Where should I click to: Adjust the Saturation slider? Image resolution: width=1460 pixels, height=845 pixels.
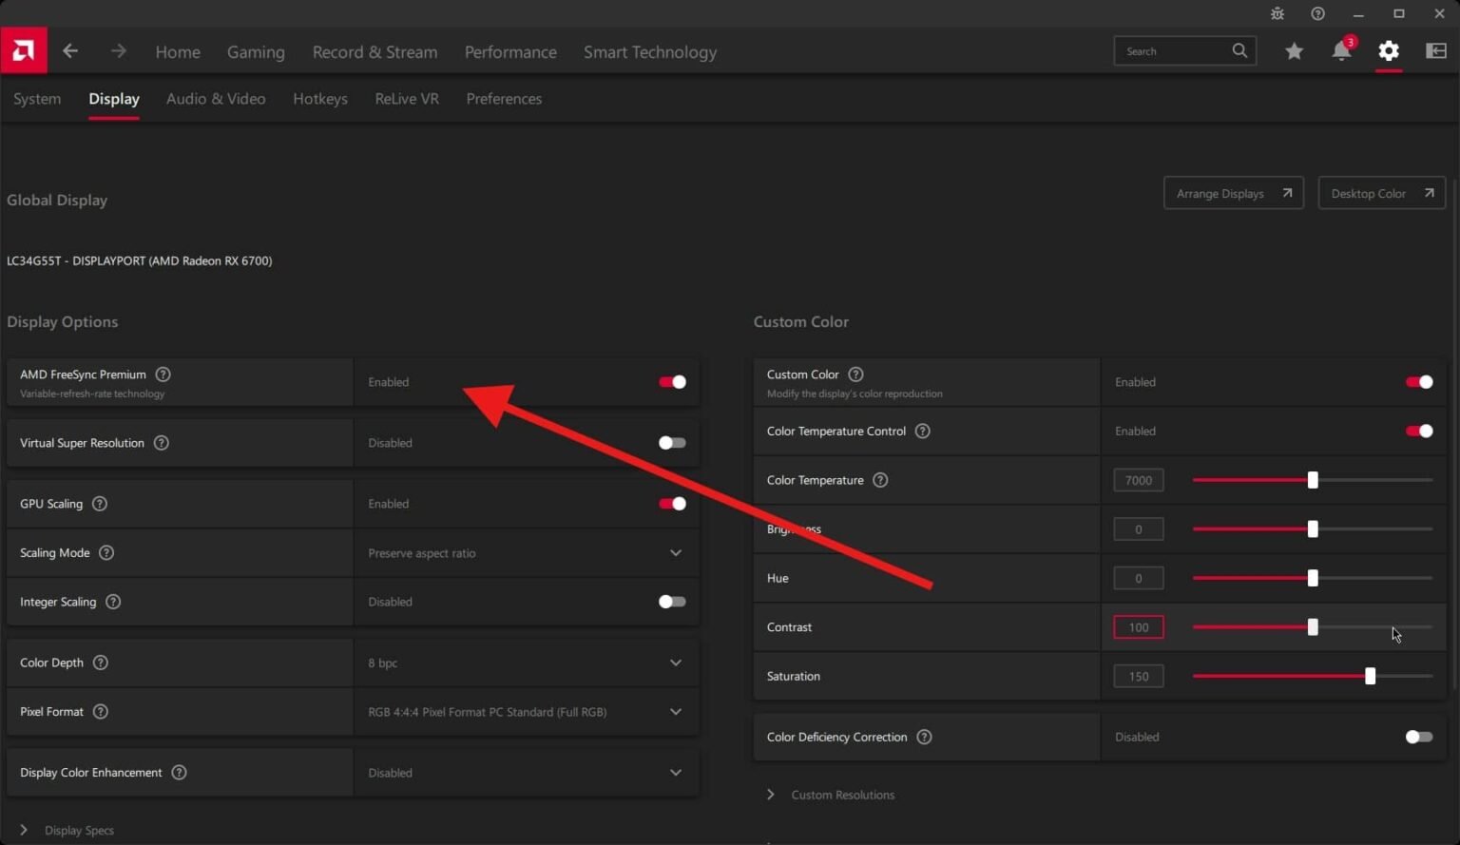tap(1370, 676)
